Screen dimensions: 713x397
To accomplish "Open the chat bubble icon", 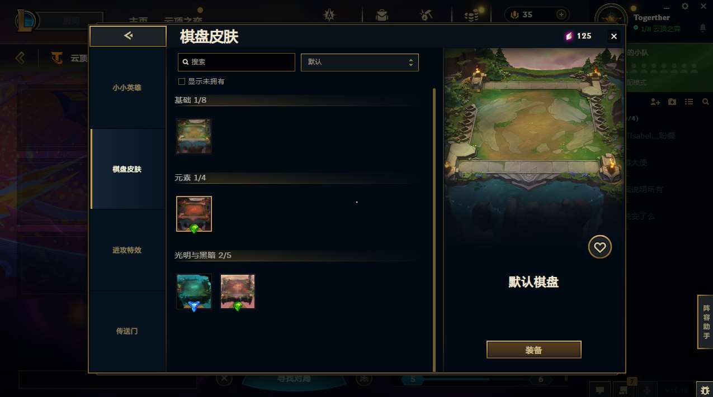I will [599, 389].
